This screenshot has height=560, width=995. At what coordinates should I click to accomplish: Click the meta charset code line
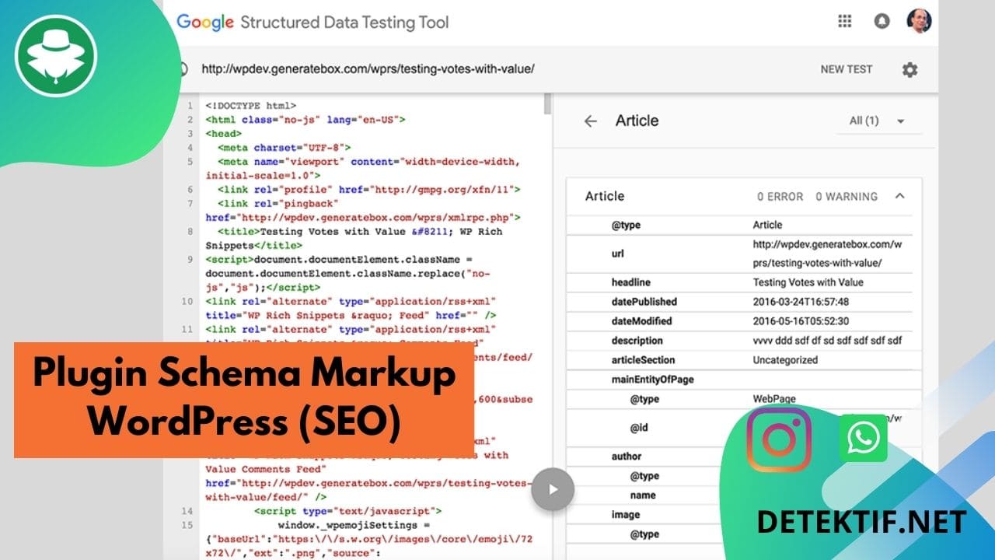point(284,148)
